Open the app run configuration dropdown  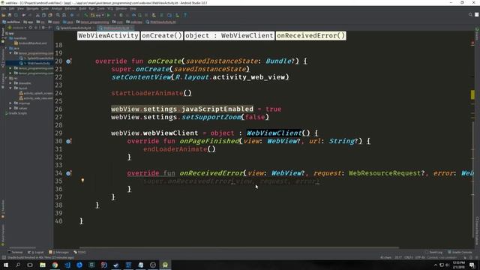(x=97, y=15)
